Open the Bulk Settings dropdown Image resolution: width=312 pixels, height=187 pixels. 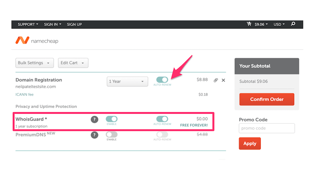(x=35, y=63)
